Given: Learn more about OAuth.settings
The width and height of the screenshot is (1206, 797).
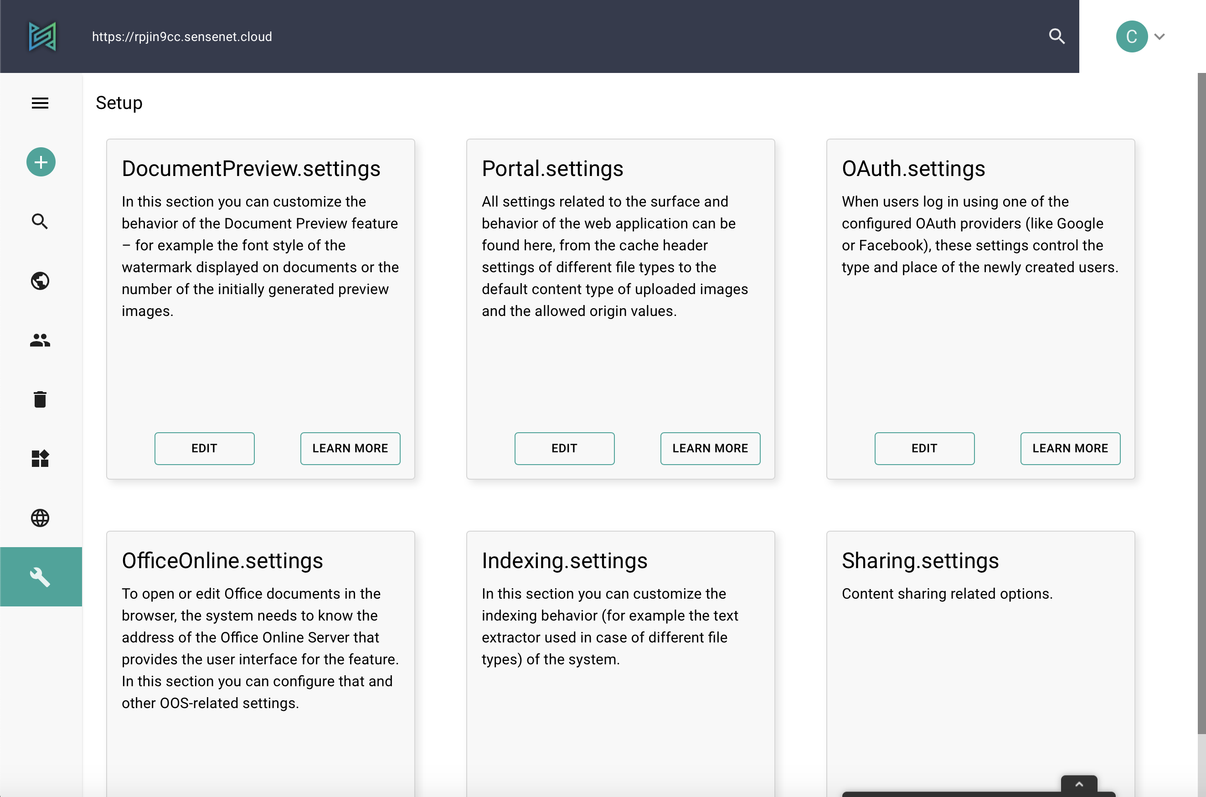Looking at the screenshot, I should [x=1070, y=448].
